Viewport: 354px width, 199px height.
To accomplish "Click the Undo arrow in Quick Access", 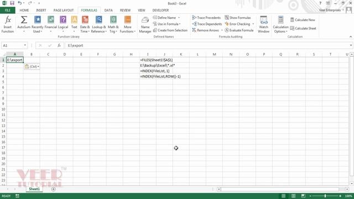I will tap(20, 3).
